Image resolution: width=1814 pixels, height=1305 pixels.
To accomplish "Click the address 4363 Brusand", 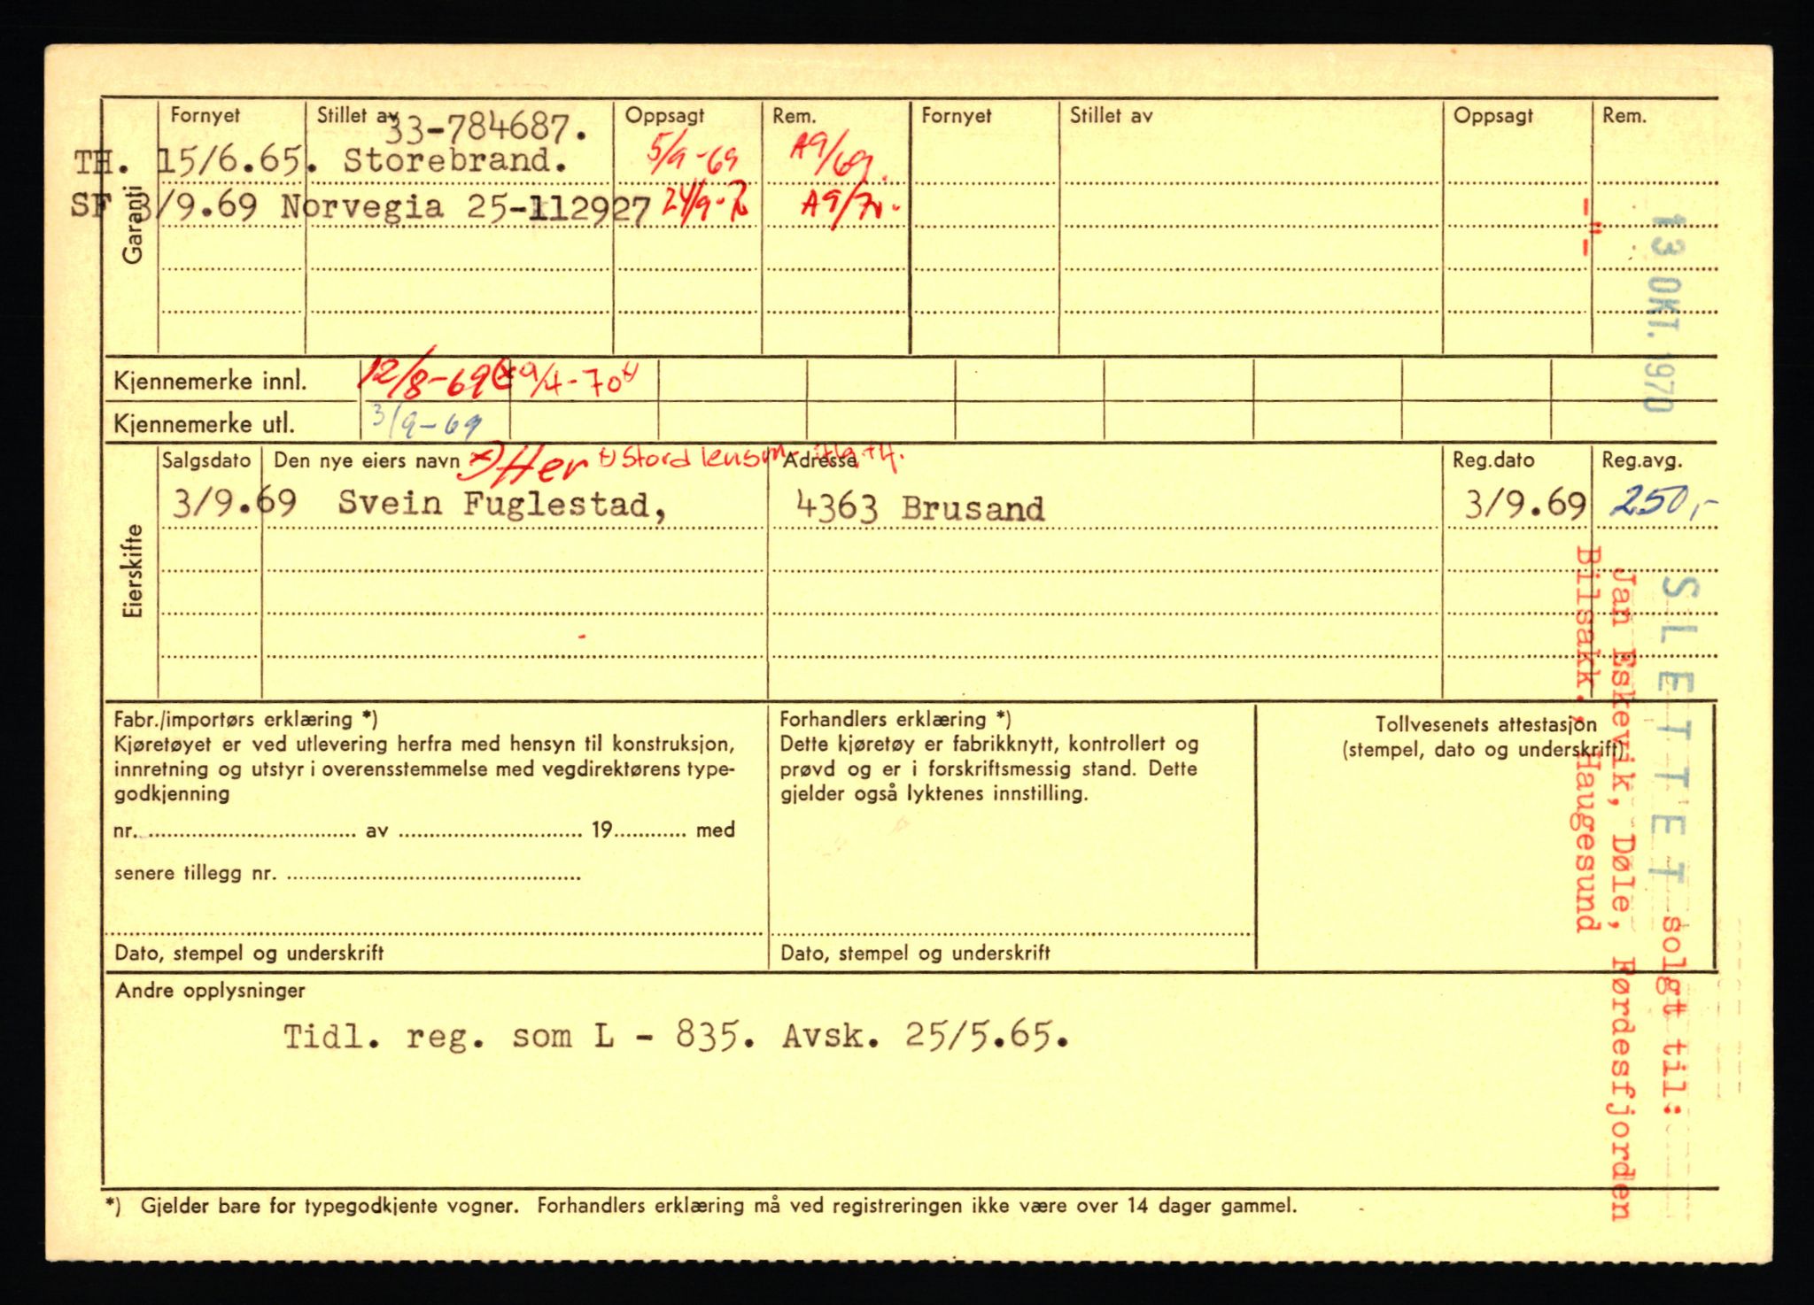I will click(920, 508).
